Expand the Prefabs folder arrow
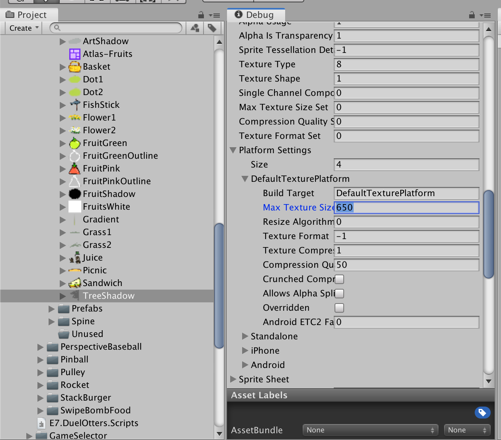The height and width of the screenshot is (440, 501). [x=52, y=309]
